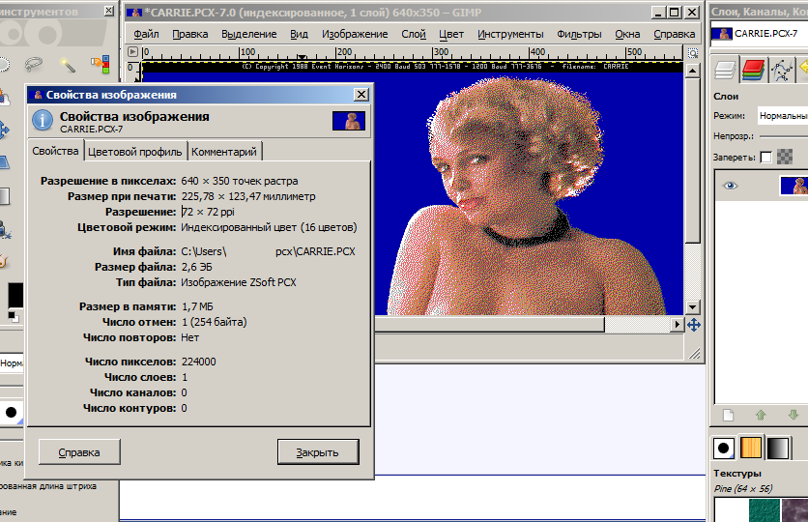
Task: Open the Layers tab icon in dock
Action: tap(725, 70)
